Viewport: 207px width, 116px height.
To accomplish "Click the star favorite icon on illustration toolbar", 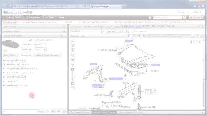I will [73, 50].
